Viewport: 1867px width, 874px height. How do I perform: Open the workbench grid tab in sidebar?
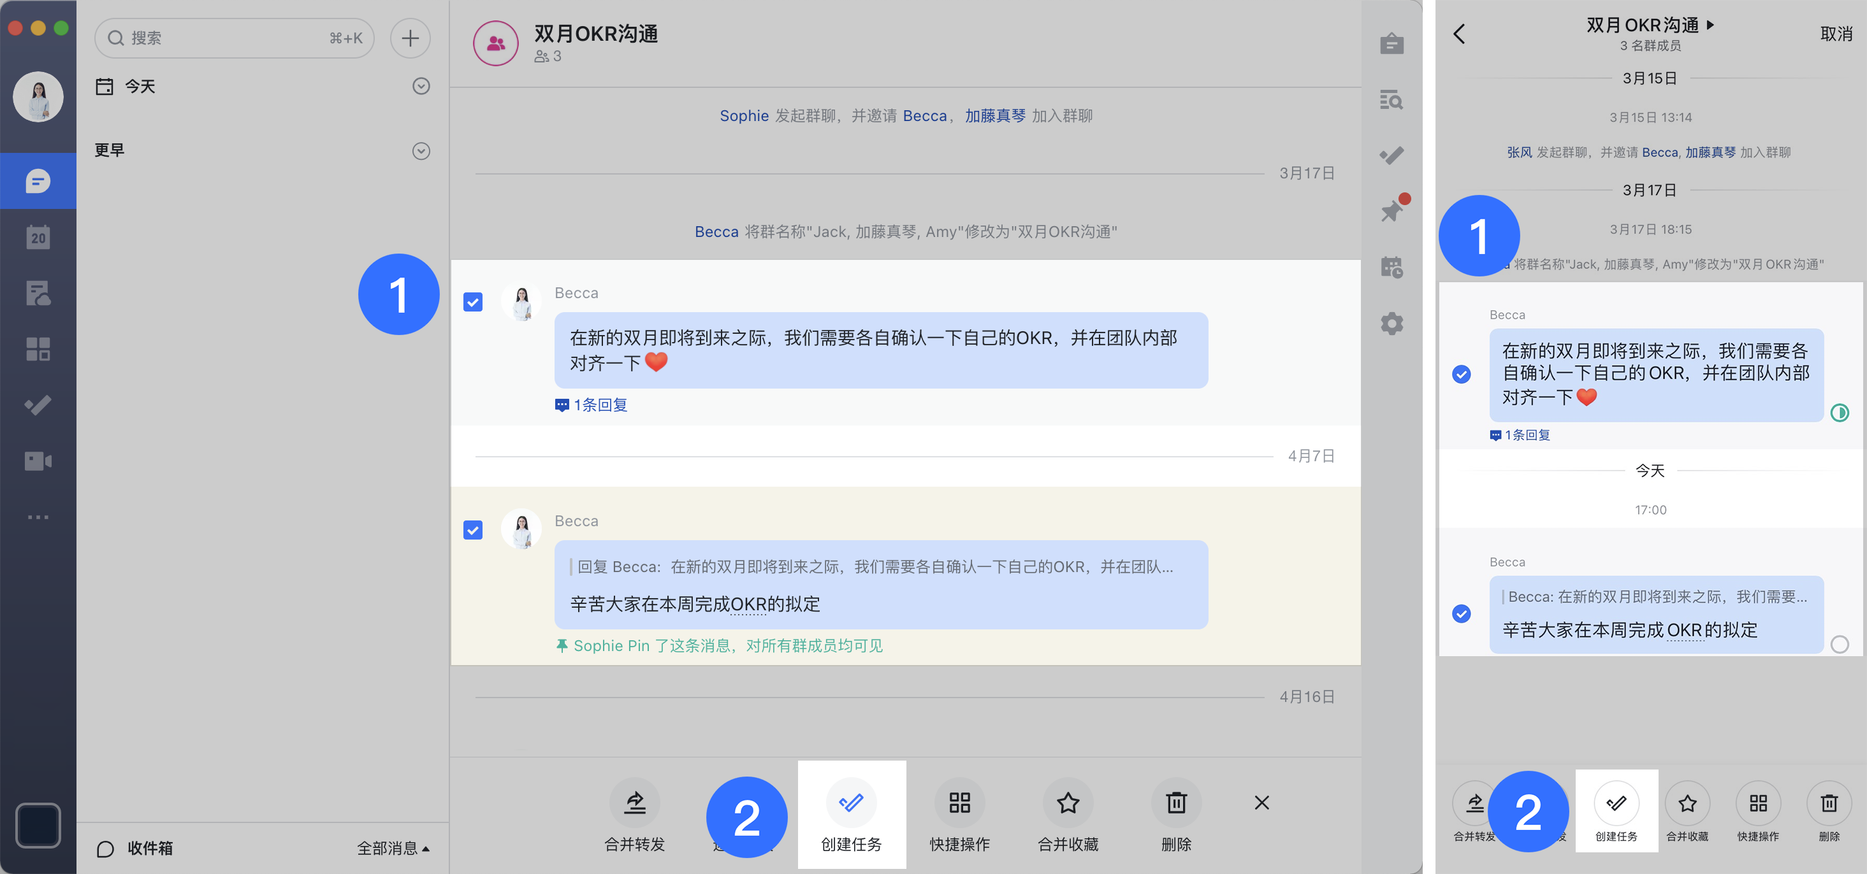pyautogui.click(x=38, y=349)
